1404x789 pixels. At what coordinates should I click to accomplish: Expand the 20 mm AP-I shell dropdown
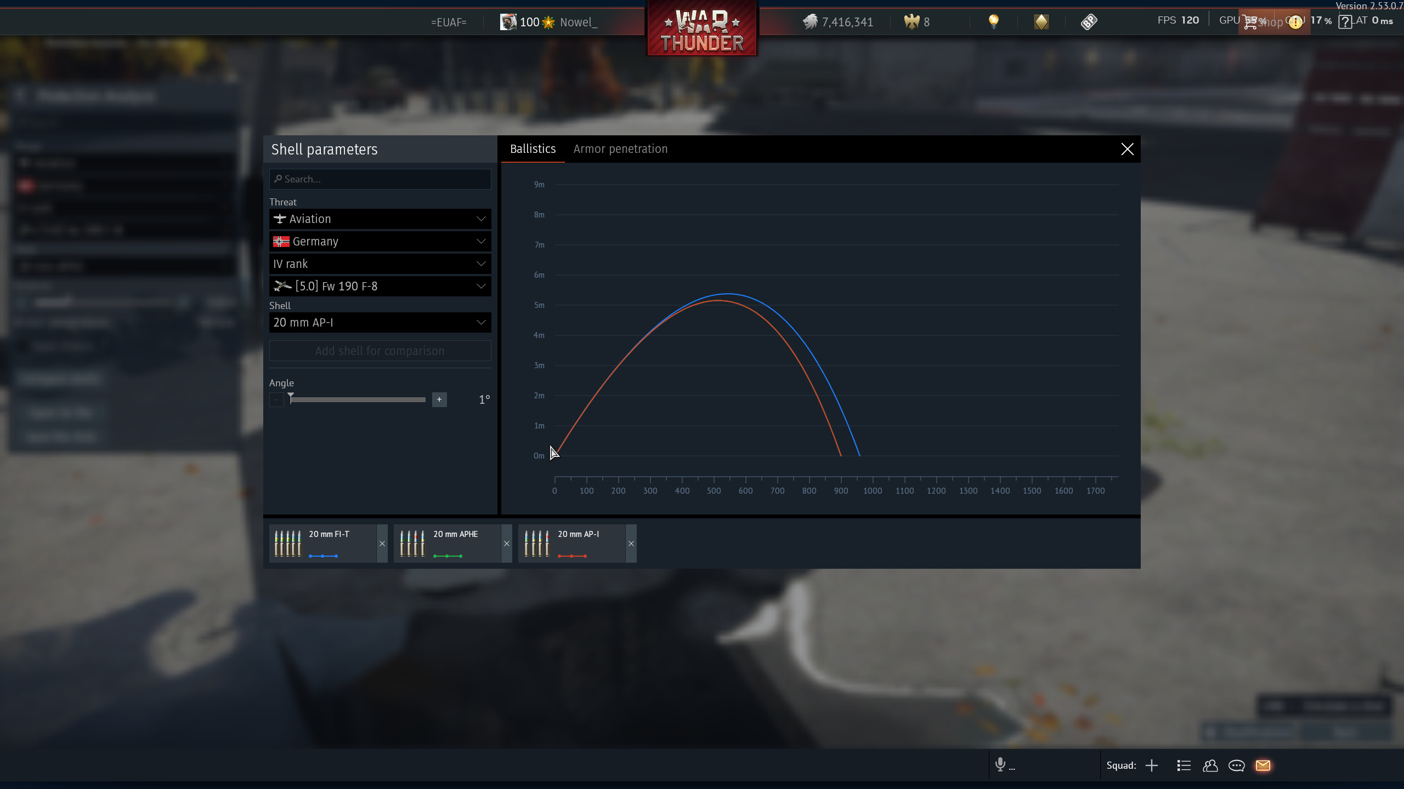(380, 323)
